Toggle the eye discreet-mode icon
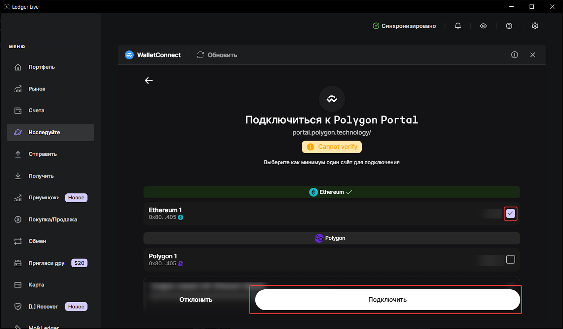563x329 pixels. [483, 26]
